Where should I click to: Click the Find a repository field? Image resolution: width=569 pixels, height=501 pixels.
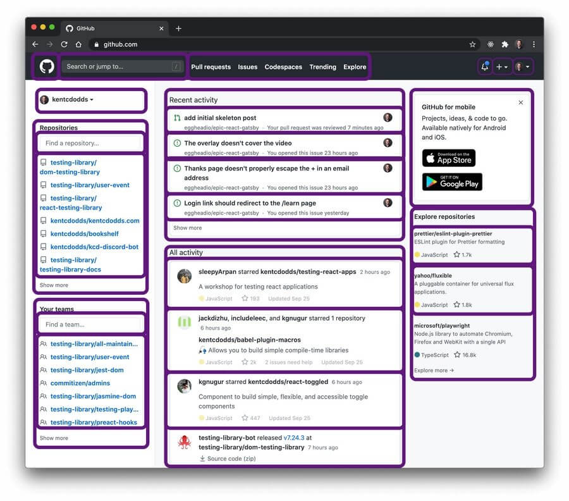(x=90, y=143)
